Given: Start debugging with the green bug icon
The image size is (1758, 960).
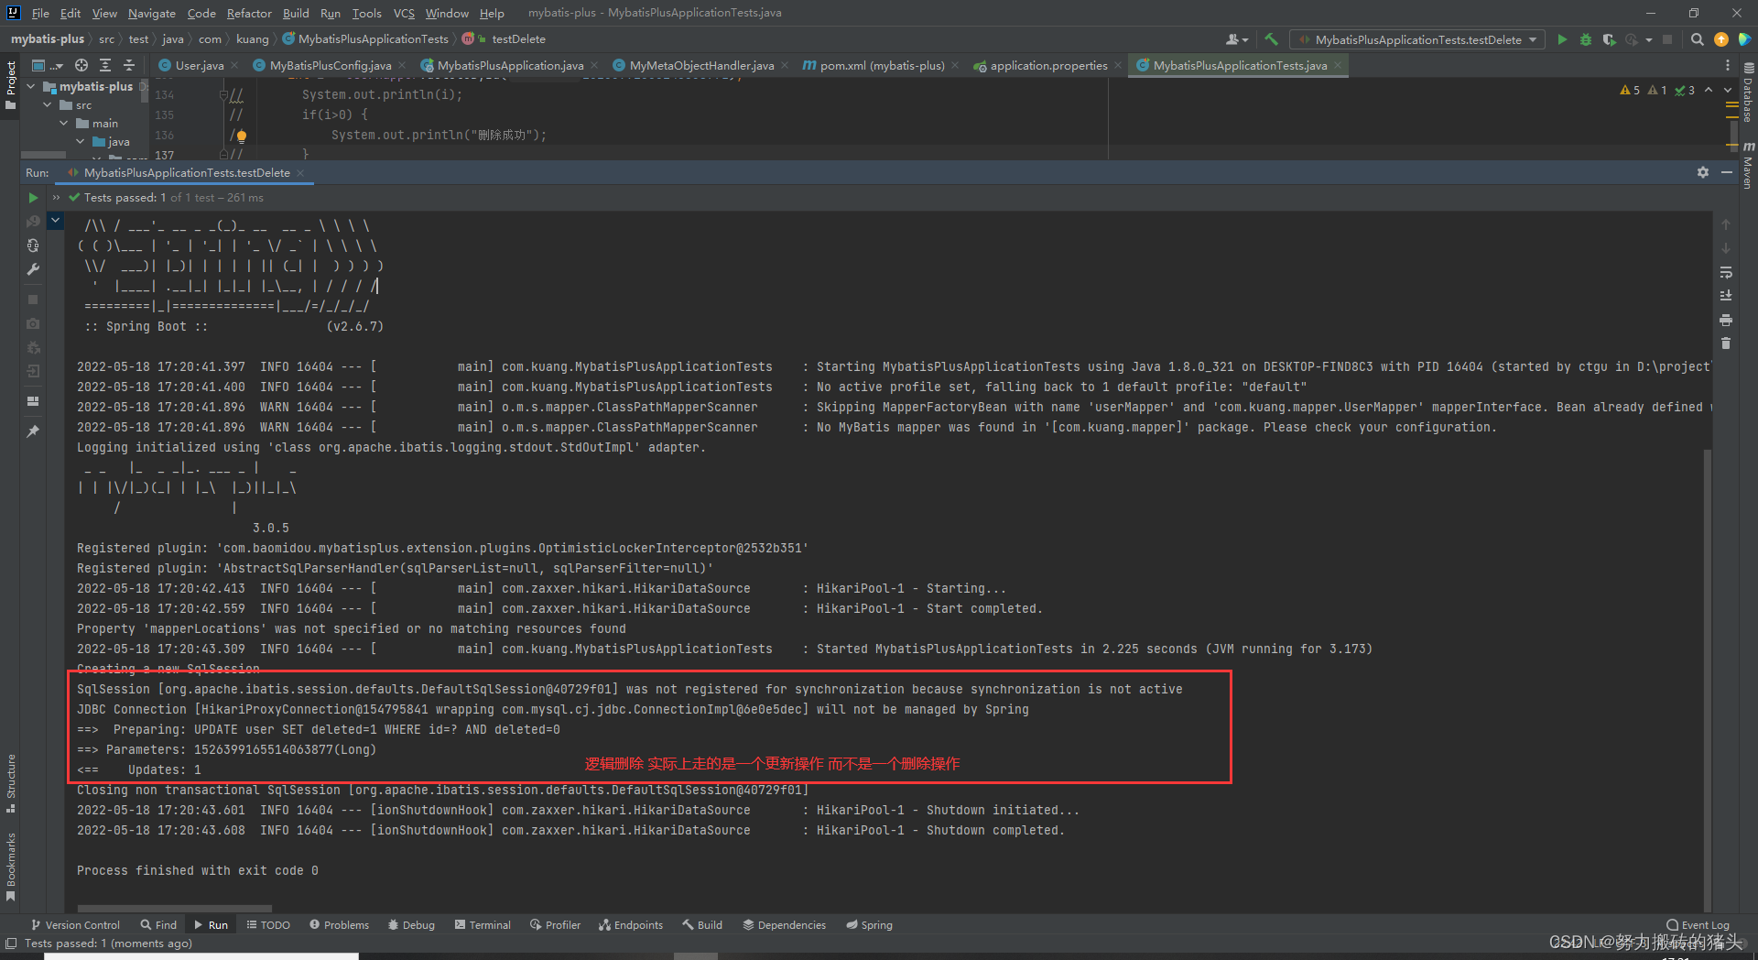Looking at the screenshot, I should (1586, 39).
